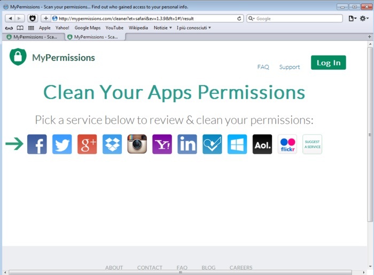Click the Suggest a Service tile
The width and height of the screenshot is (374, 275).
pyautogui.click(x=312, y=144)
